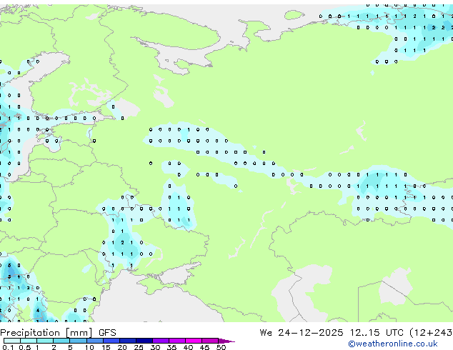The image size is (453, 350).
Task: Click the '25' legend scale value
Action: coord(139,347)
